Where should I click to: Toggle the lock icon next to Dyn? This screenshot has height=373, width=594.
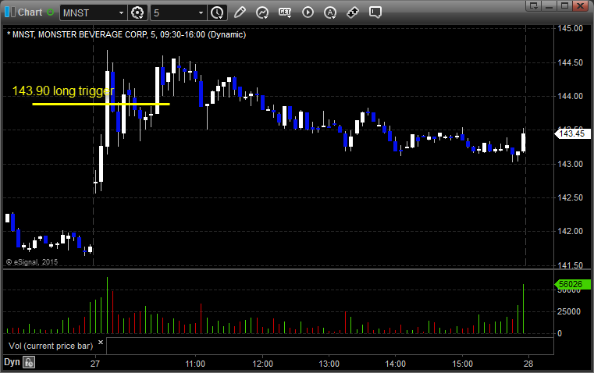29,362
